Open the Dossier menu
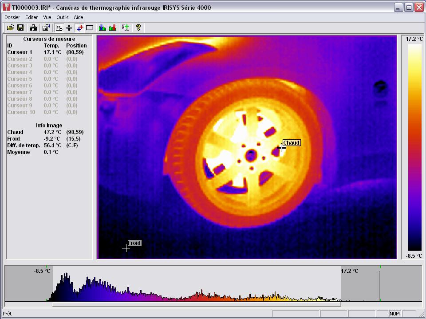 tap(12, 17)
